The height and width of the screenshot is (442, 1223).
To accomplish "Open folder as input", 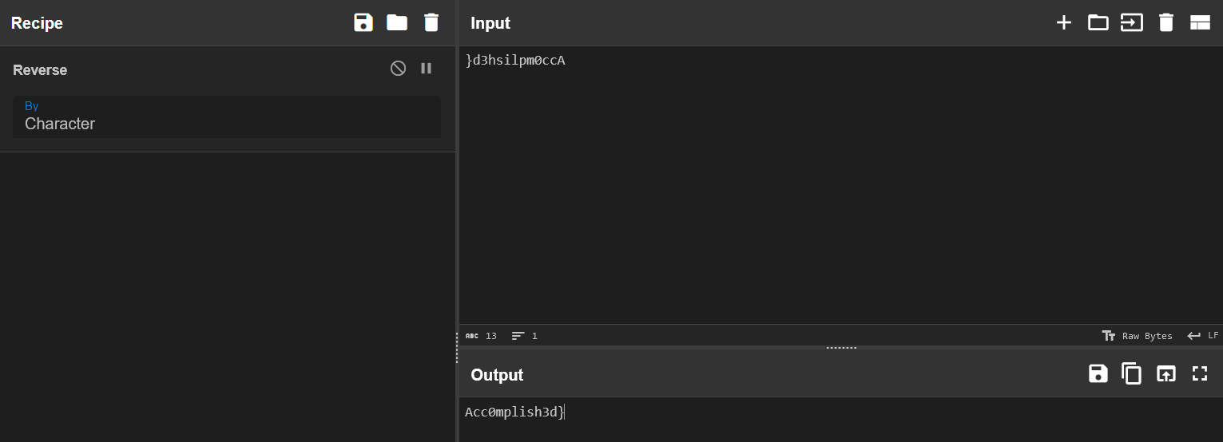I will pos(1098,22).
